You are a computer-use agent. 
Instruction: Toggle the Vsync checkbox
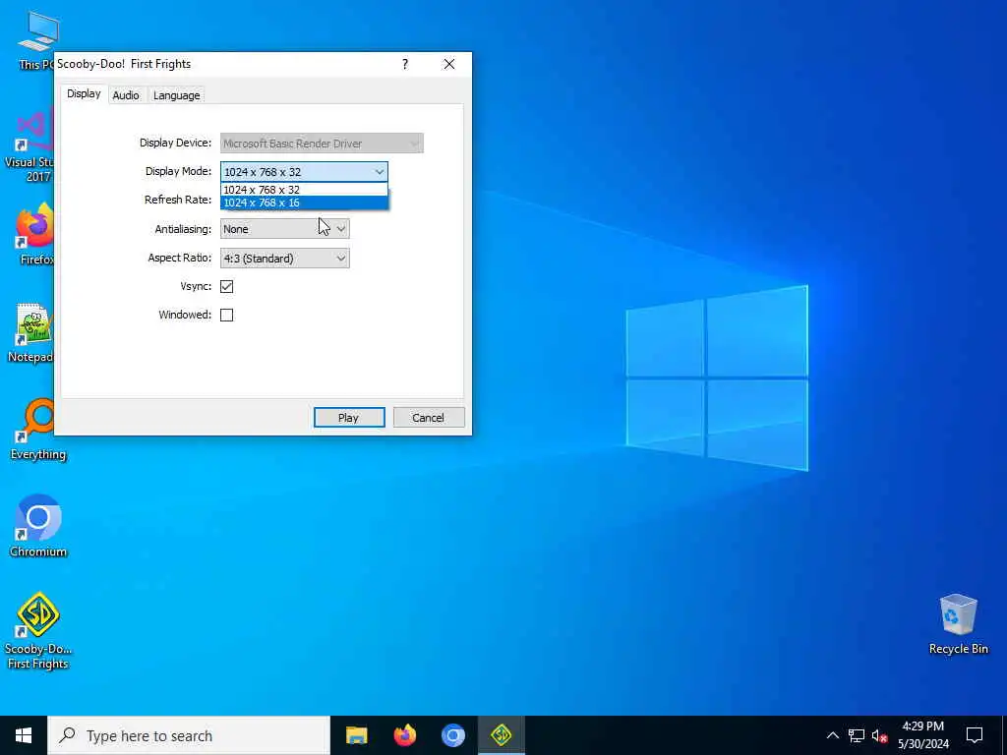tap(227, 286)
